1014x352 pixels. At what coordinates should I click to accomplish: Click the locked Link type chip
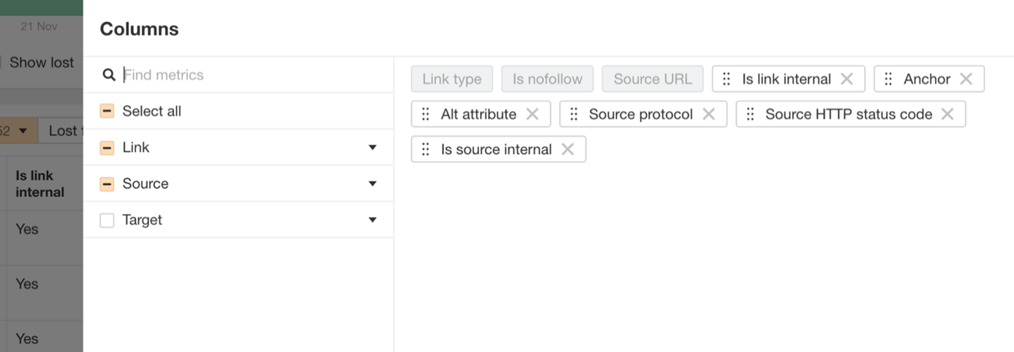(x=451, y=79)
